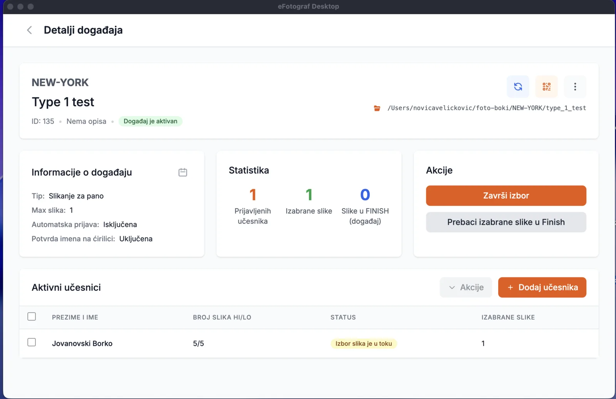The height and width of the screenshot is (399, 616).
Task: Click the STATUS column header
Action: (x=343, y=317)
